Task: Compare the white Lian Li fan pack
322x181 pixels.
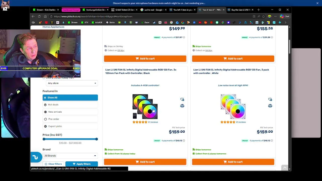Action: click(270, 106)
